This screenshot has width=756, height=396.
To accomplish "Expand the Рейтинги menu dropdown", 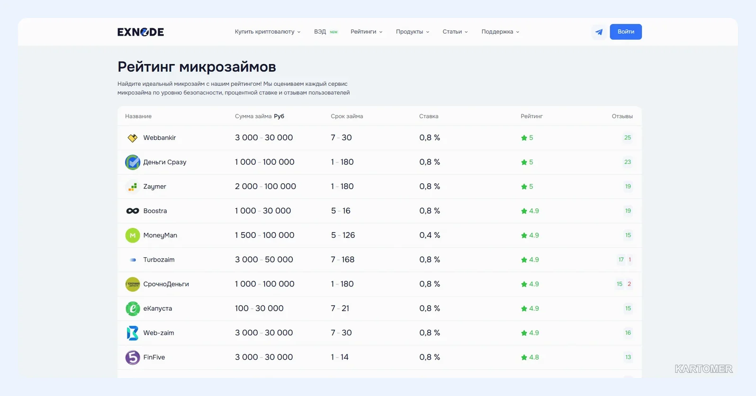I will 366,32.
